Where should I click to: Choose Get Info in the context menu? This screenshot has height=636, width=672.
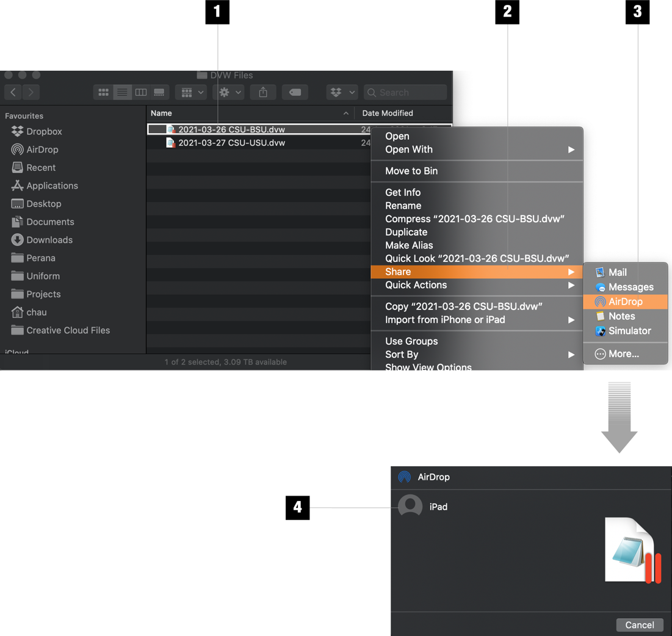[x=402, y=192]
